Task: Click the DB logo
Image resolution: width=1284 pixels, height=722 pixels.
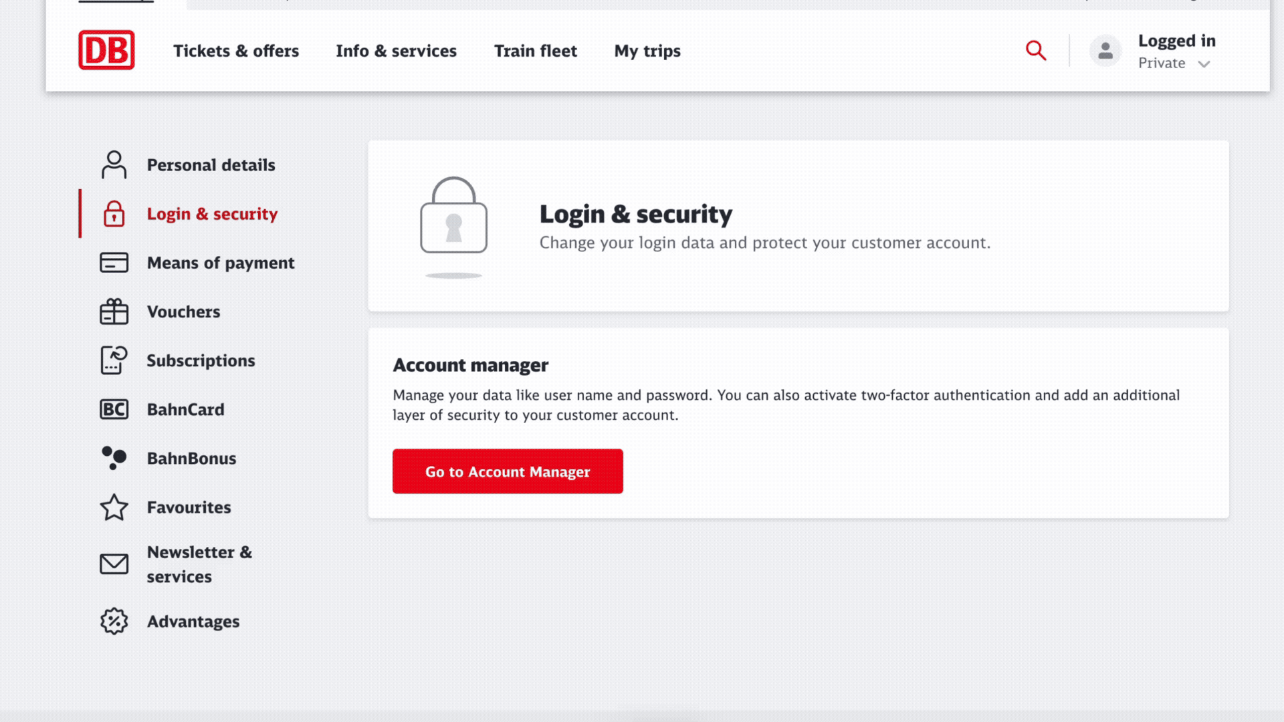Action: [106, 50]
